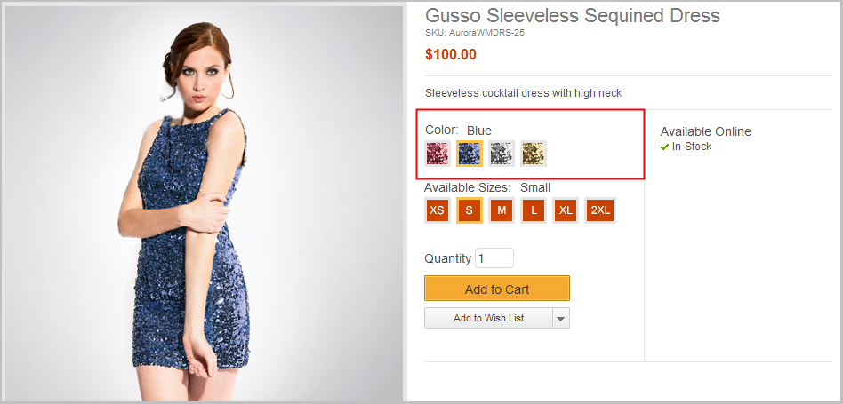Click the Quantity input field

494,258
